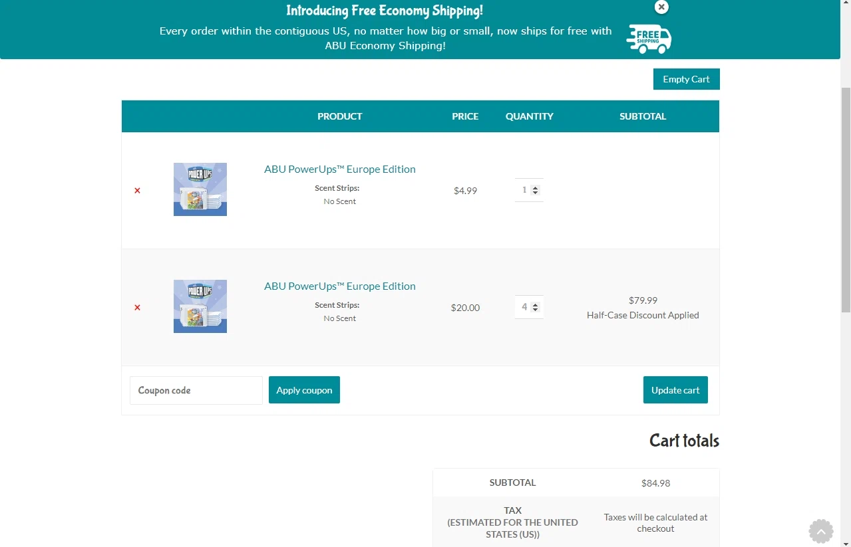Click the PRODUCT column header
851x547 pixels.
[x=340, y=116]
